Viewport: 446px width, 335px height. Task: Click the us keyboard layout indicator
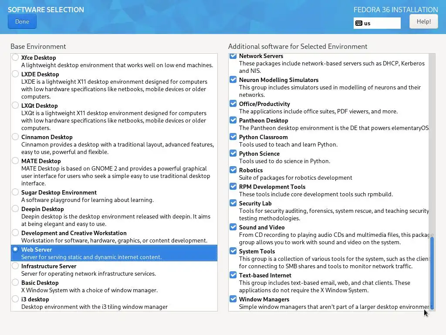click(377, 24)
